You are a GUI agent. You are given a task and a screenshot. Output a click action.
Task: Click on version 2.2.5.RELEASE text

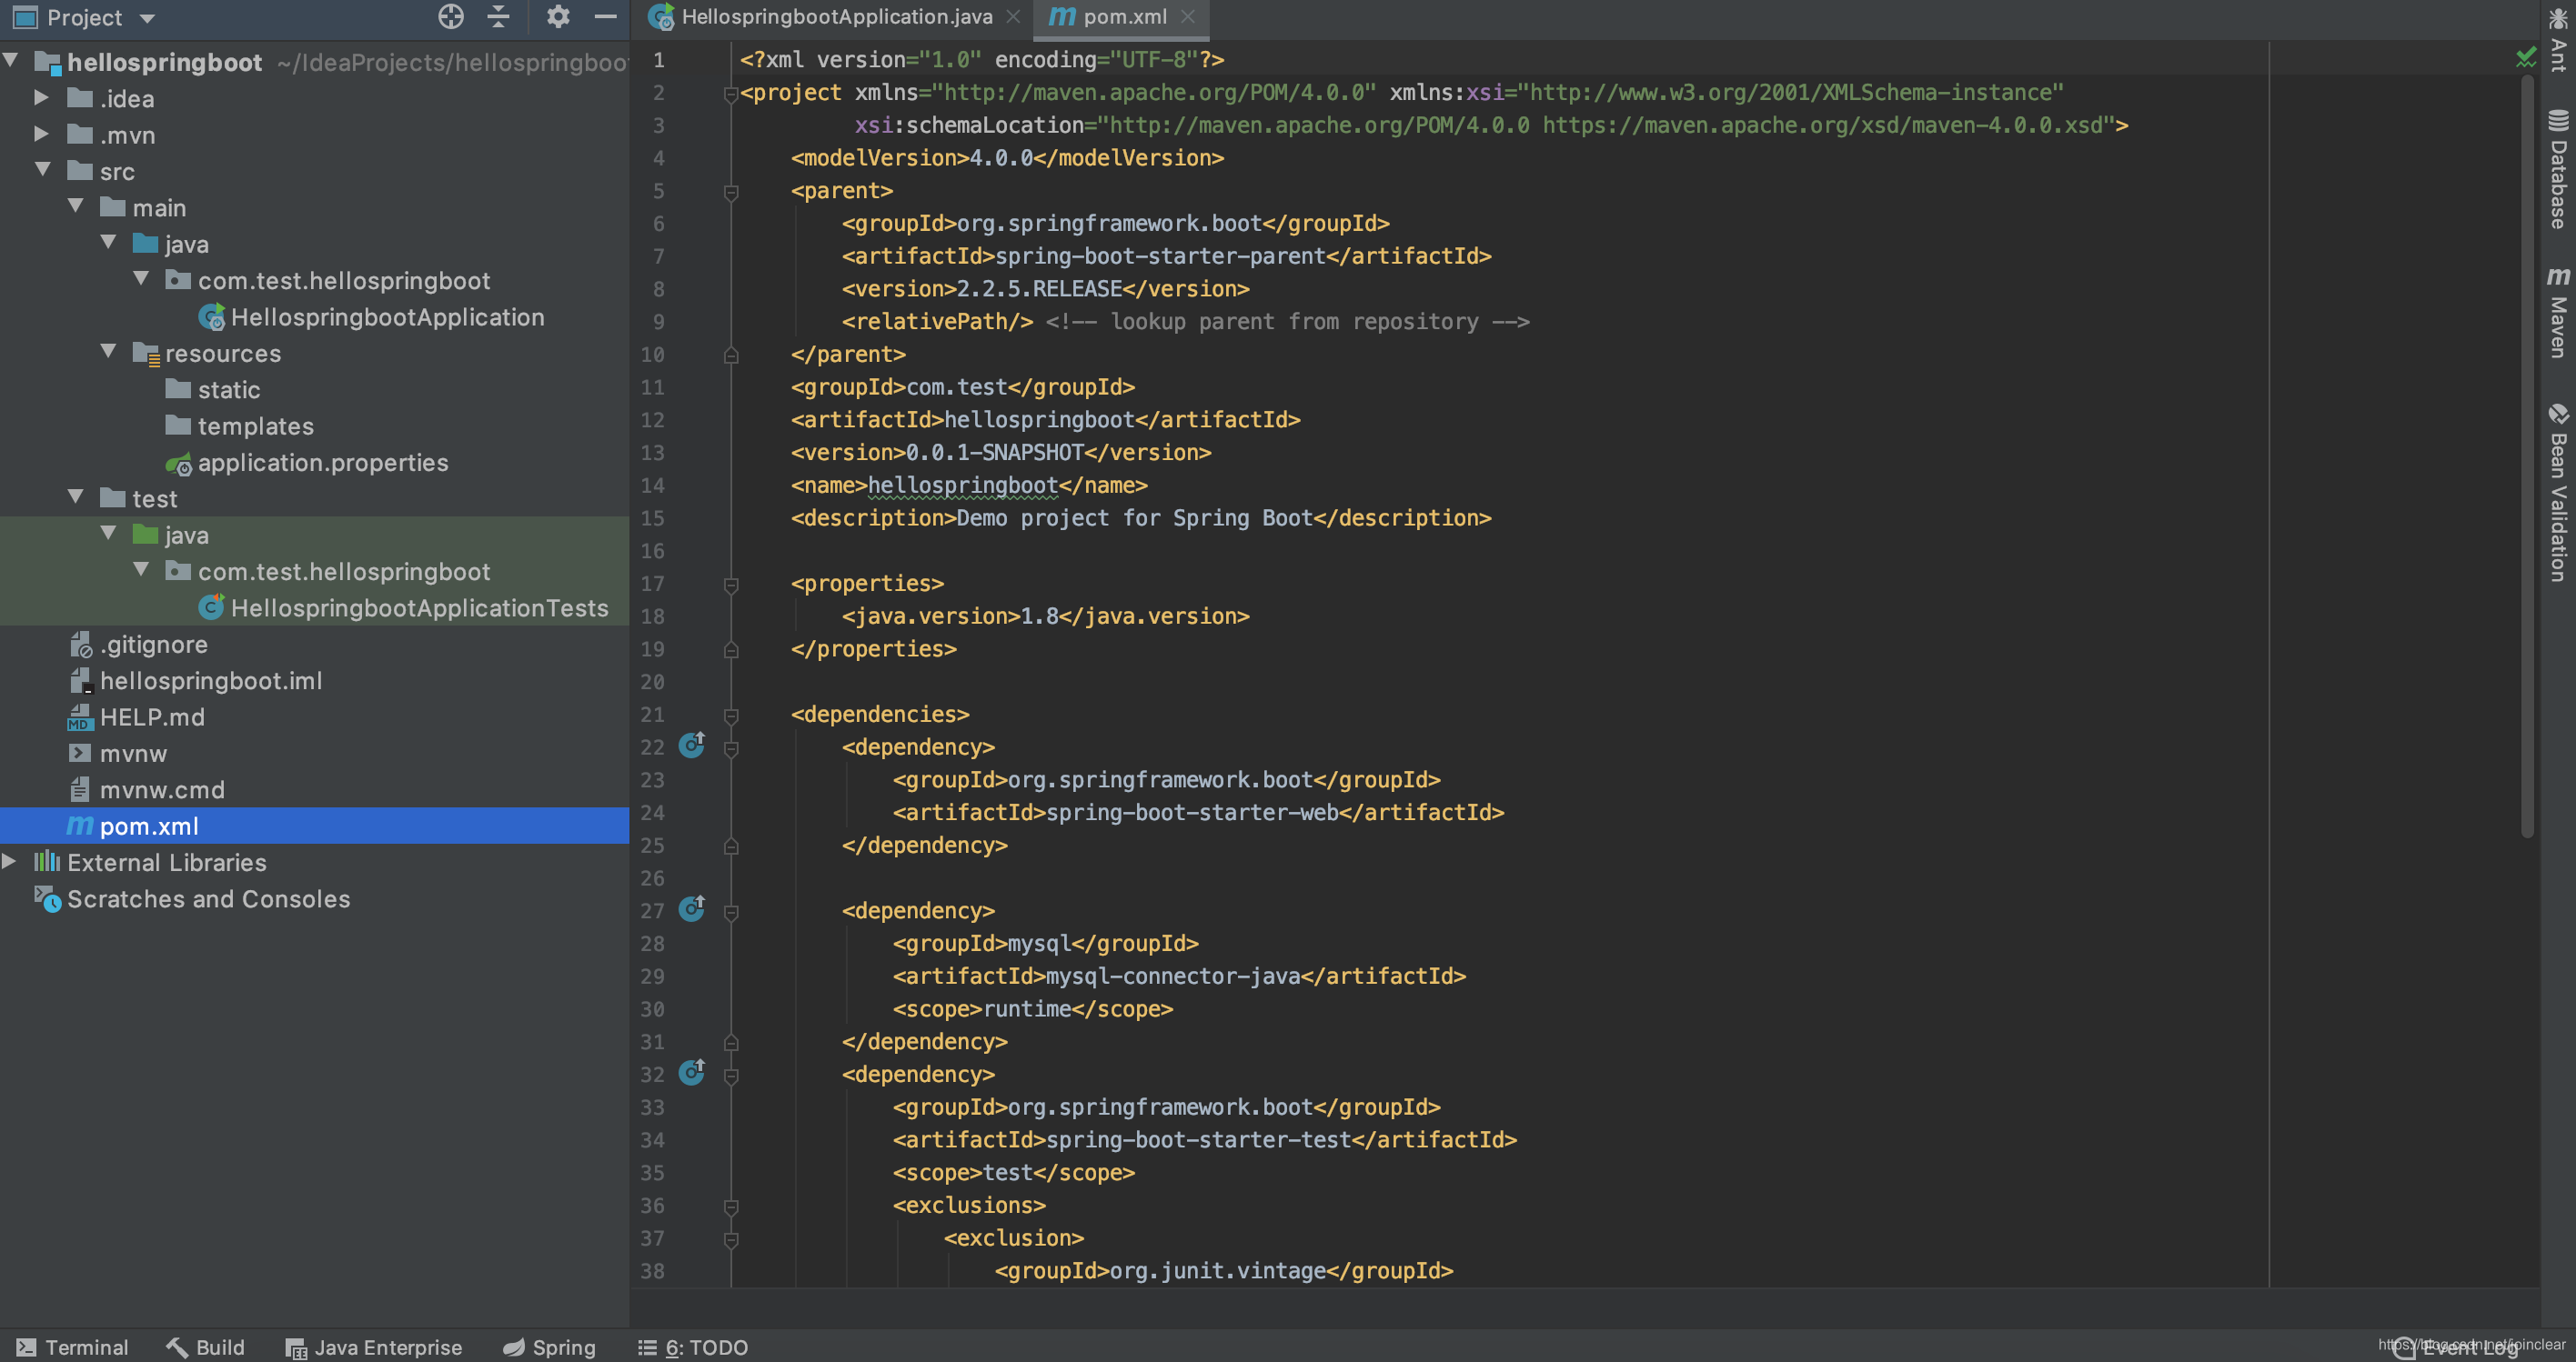pos(1039,289)
